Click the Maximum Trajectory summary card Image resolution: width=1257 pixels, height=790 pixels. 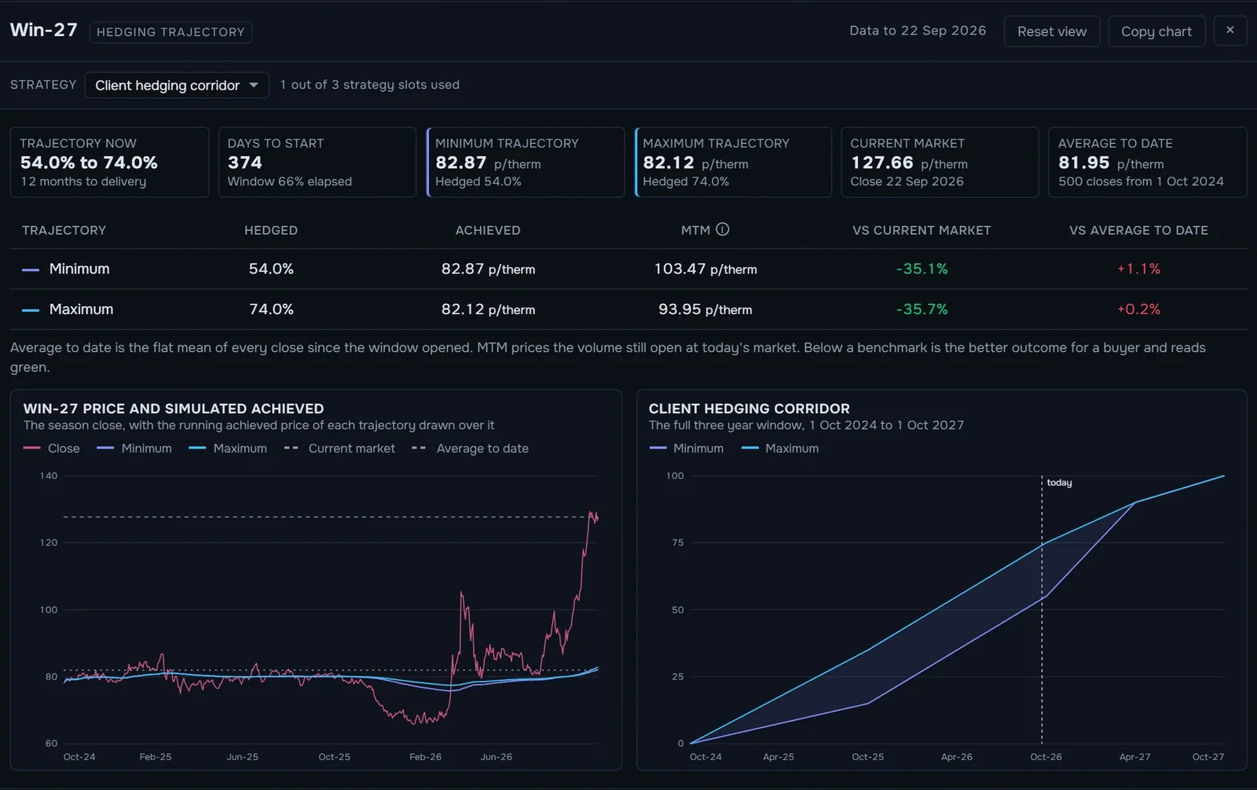733,163
